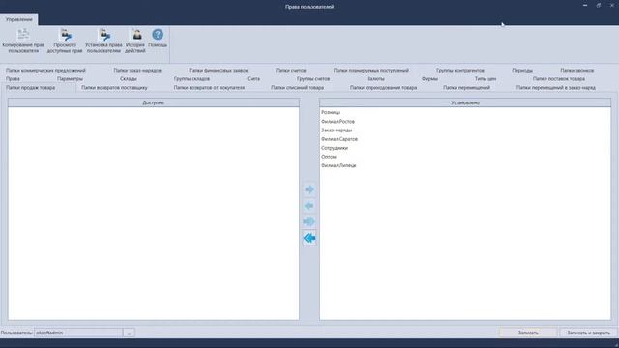Switch to Группы складов tab

pyautogui.click(x=192, y=79)
